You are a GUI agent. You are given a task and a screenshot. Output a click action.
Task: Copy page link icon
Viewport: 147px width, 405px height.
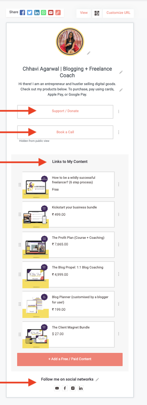click(x=58, y=13)
